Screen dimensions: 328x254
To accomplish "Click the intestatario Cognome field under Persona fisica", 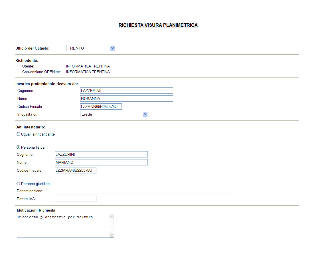I will (x=101, y=154).
